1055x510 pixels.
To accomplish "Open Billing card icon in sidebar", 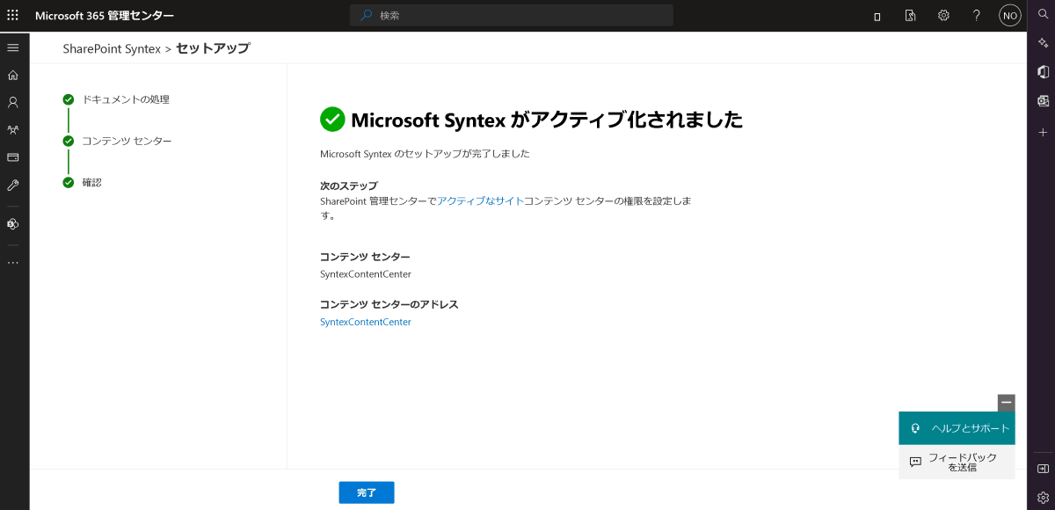I will pyautogui.click(x=13, y=157).
